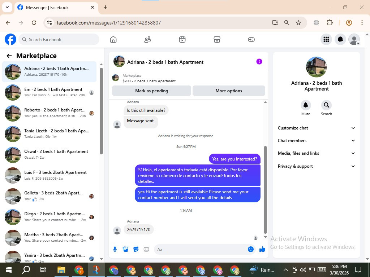
Task: Close the Messenger | Facebook tab
Action: coord(92,7)
